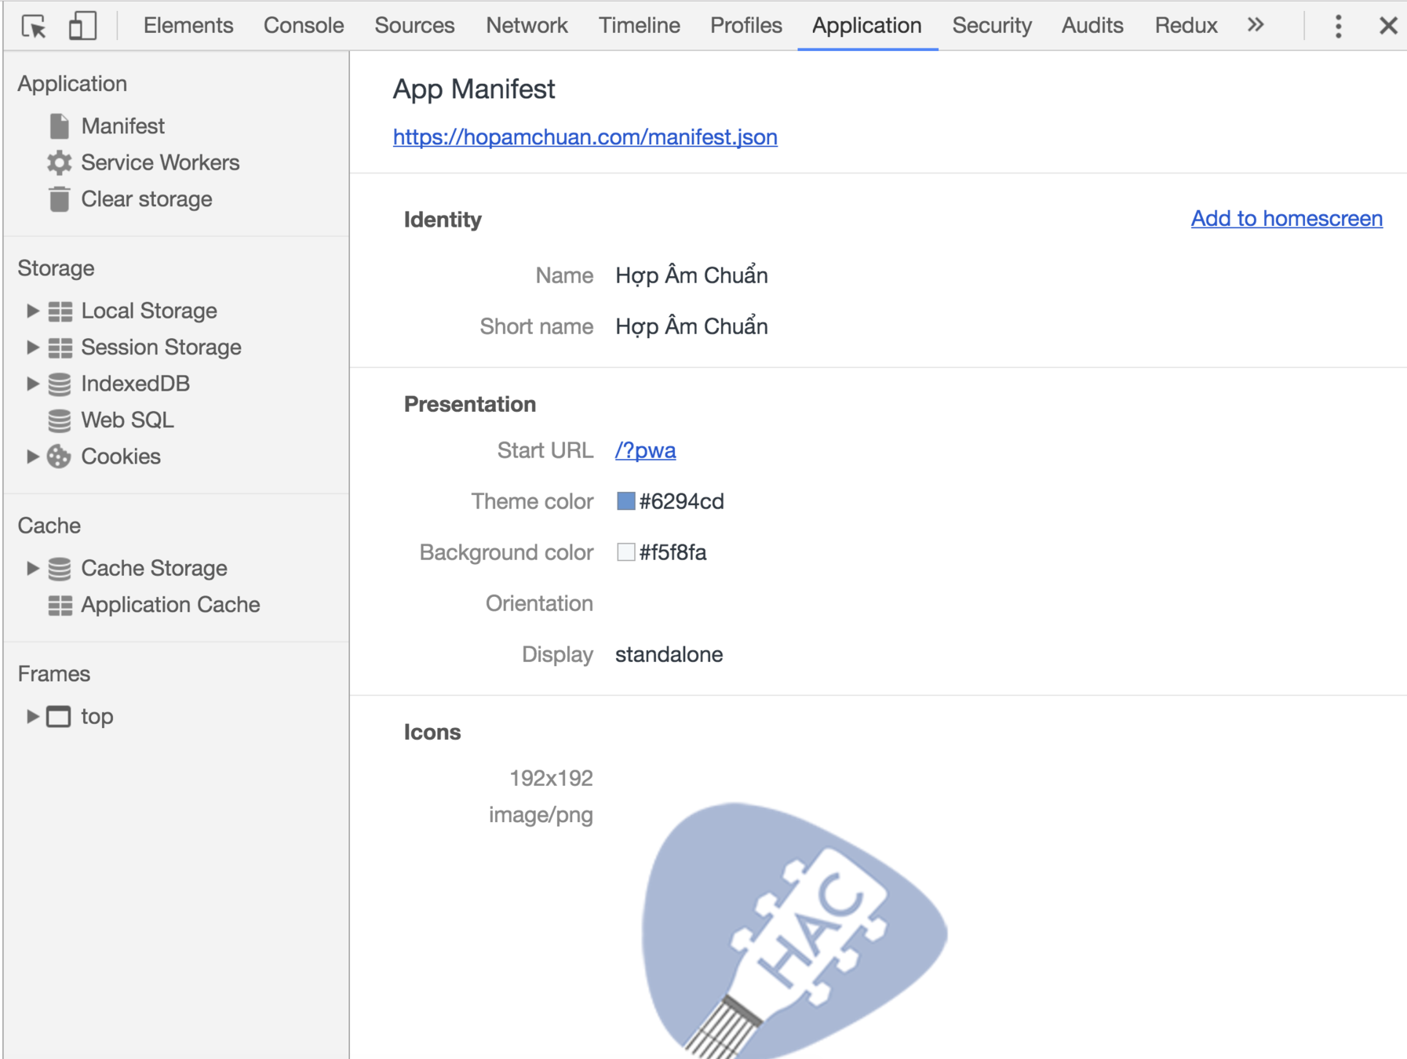Click the Application Cache grid icon
The width and height of the screenshot is (1407, 1059).
(x=60, y=606)
